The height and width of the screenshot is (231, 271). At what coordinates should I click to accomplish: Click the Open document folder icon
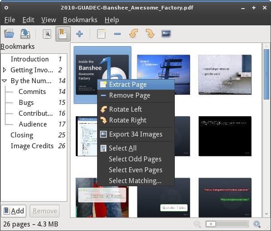(9, 34)
